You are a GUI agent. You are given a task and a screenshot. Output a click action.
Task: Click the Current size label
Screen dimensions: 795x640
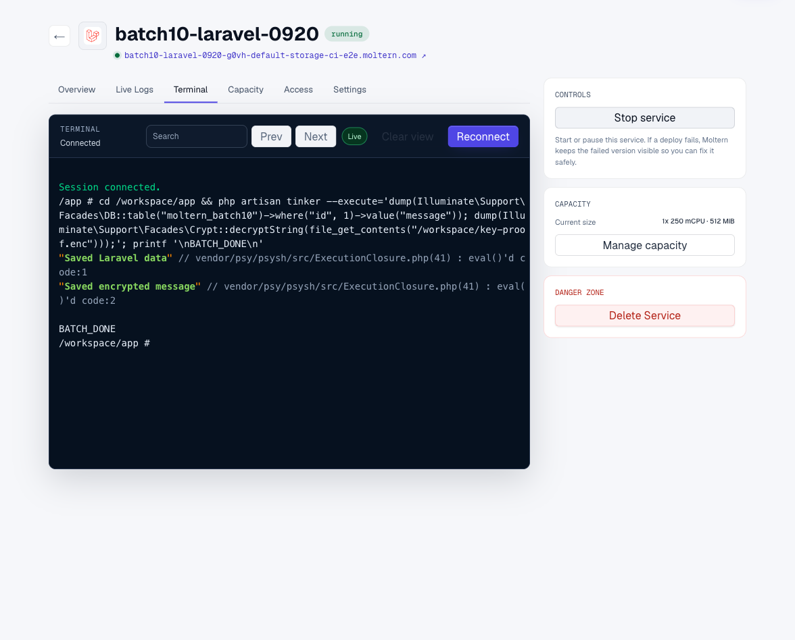tap(575, 222)
